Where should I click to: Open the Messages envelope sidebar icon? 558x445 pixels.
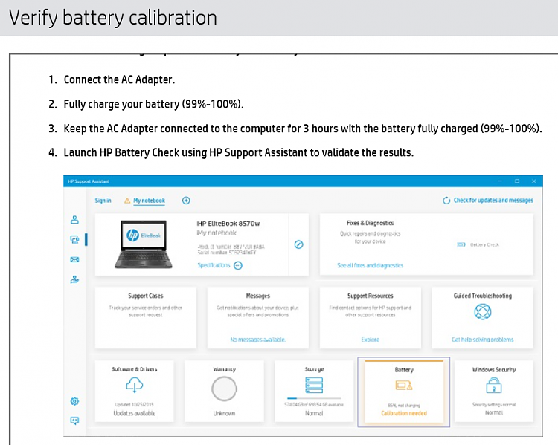pos(74,259)
